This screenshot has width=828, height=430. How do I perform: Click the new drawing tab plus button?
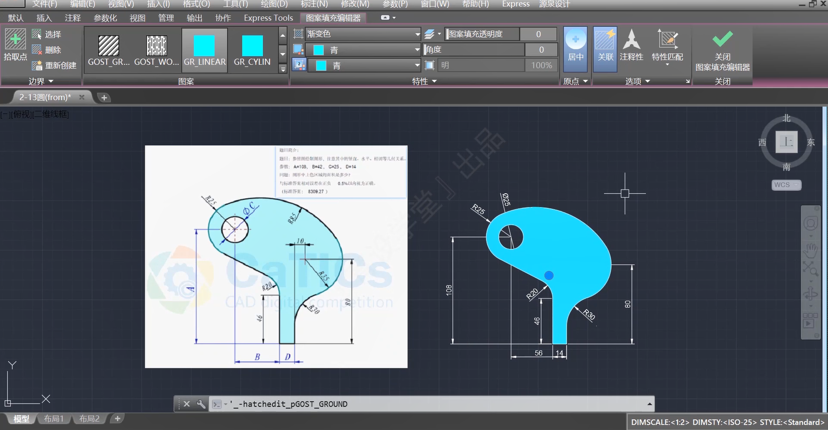(x=104, y=97)
